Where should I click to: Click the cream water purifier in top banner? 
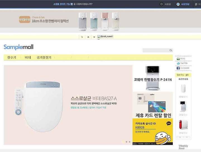coord(116,21)
